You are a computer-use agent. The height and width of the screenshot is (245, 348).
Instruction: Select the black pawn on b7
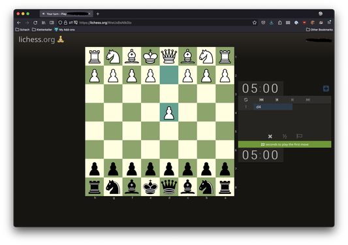[x=206, y=169]
